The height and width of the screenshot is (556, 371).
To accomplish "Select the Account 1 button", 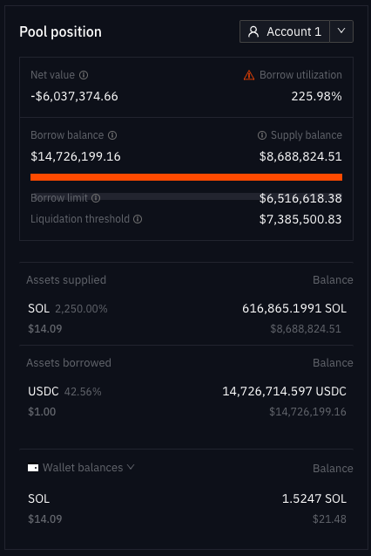I will (x=285, y=31).
